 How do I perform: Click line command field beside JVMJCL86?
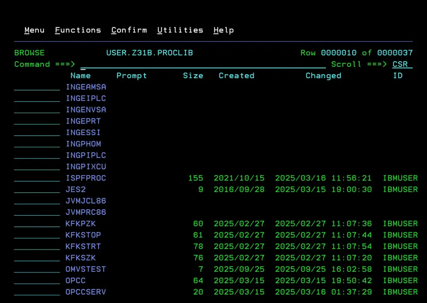point(37,201)
